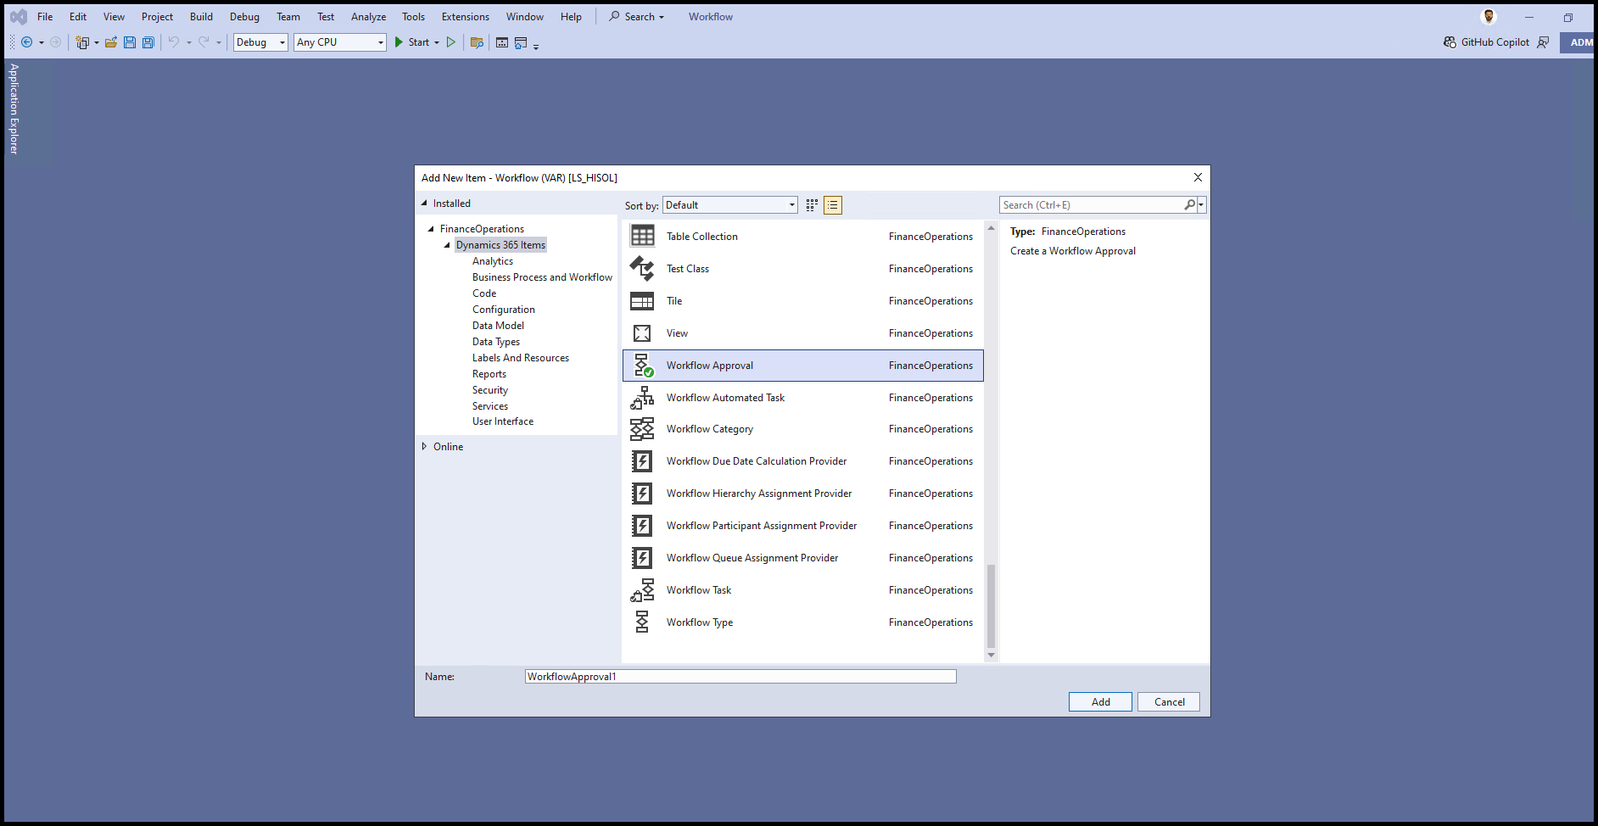
Task: Click the Search (Ctrl+E) field
Action: tap(1090, 205)
